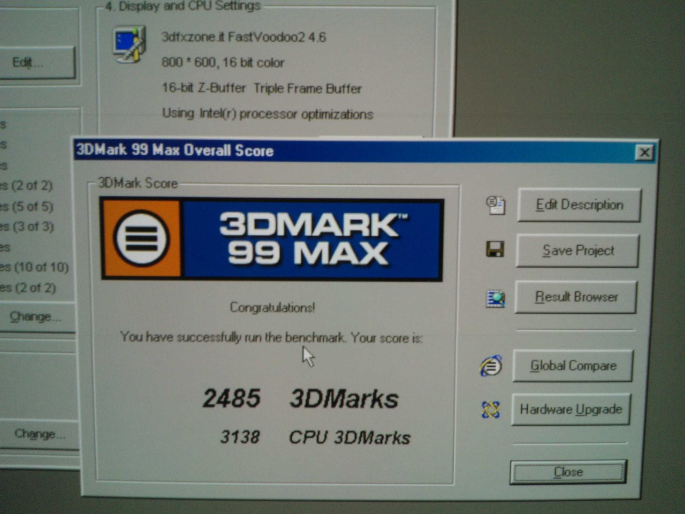This screenshot has width=685, height=514.
Task: Click the 2485 3DMarks score text
Action: tap(301, 399)
